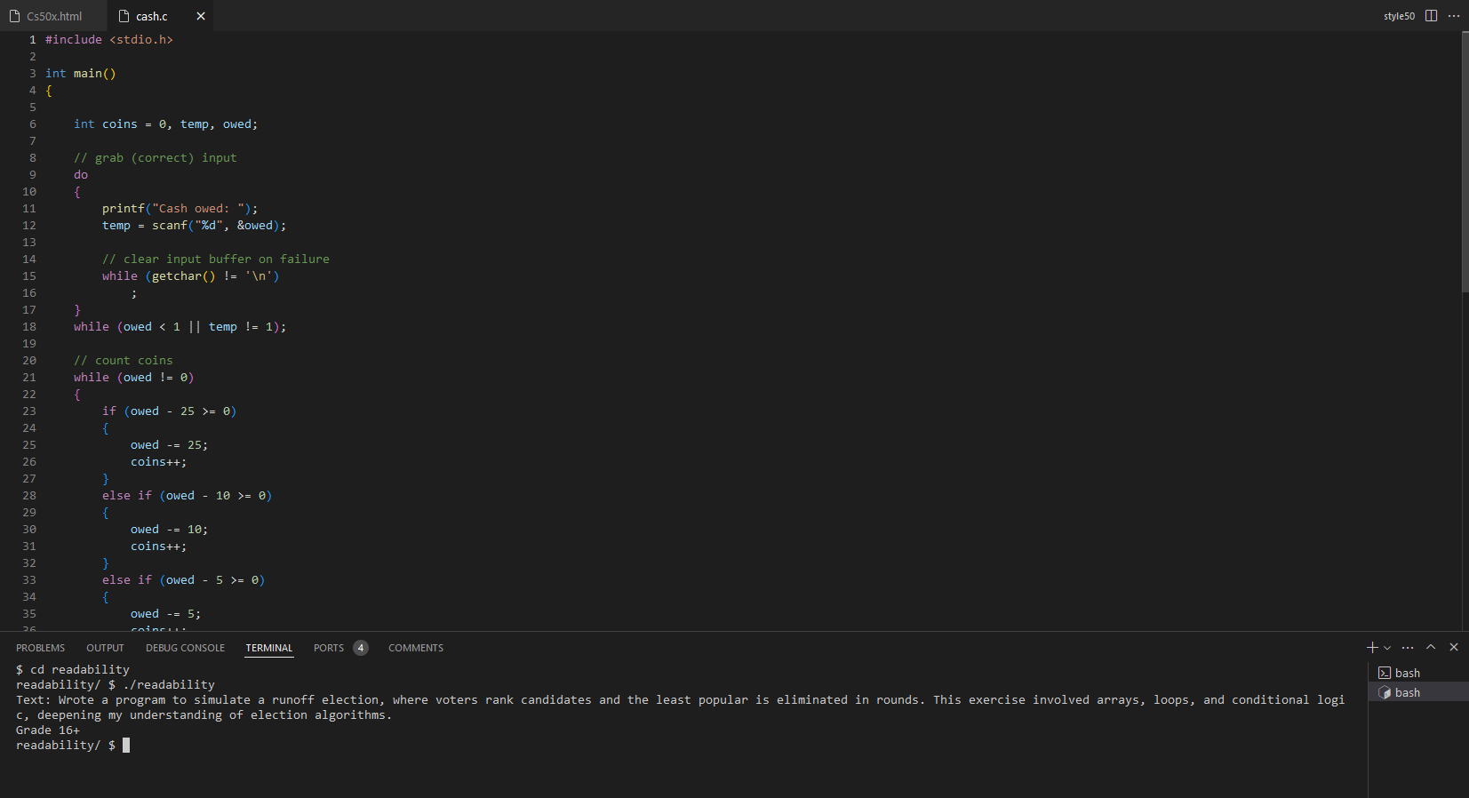Click 'while (owed < 1 || temp != 1);' line
This screenshot has width=1469, height=798.
pyautogui.click(x=180, y=327)
